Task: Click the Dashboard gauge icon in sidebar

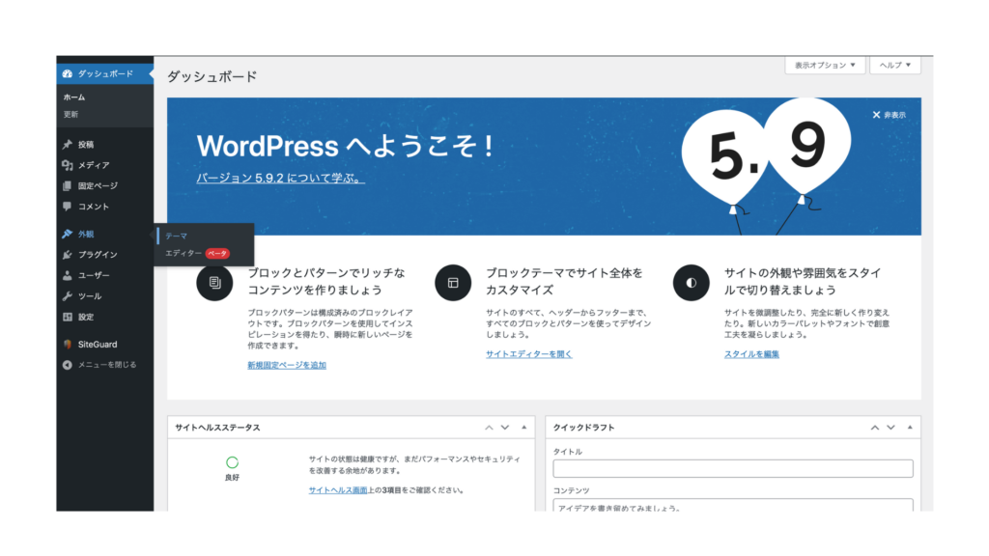Action: (68, 73)
